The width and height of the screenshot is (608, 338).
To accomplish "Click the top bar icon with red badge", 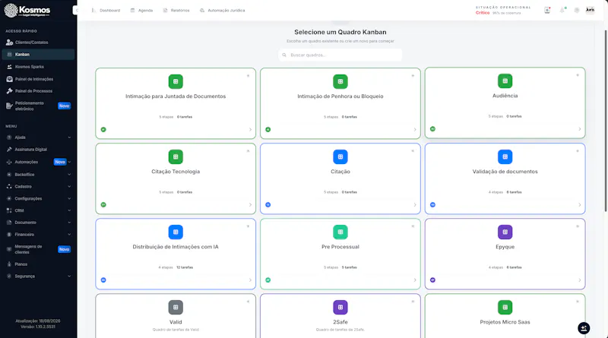I will tap(547, 10).
